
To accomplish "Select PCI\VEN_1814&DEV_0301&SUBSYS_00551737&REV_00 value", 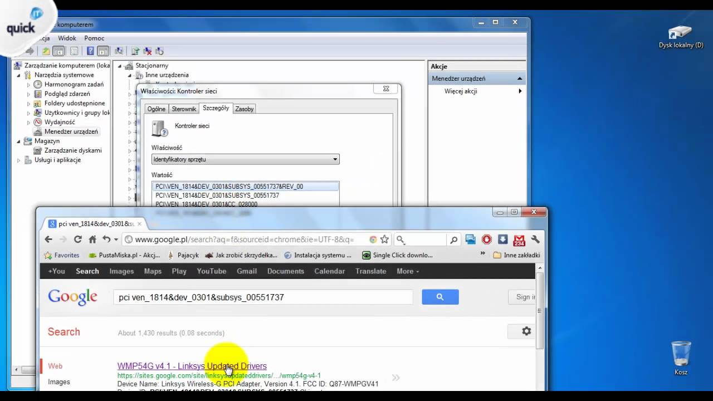I will click(245, 187).
